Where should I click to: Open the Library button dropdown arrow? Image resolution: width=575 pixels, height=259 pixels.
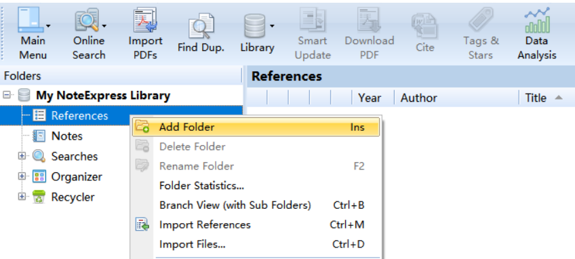pyautogui.click(x=272, y=26)
